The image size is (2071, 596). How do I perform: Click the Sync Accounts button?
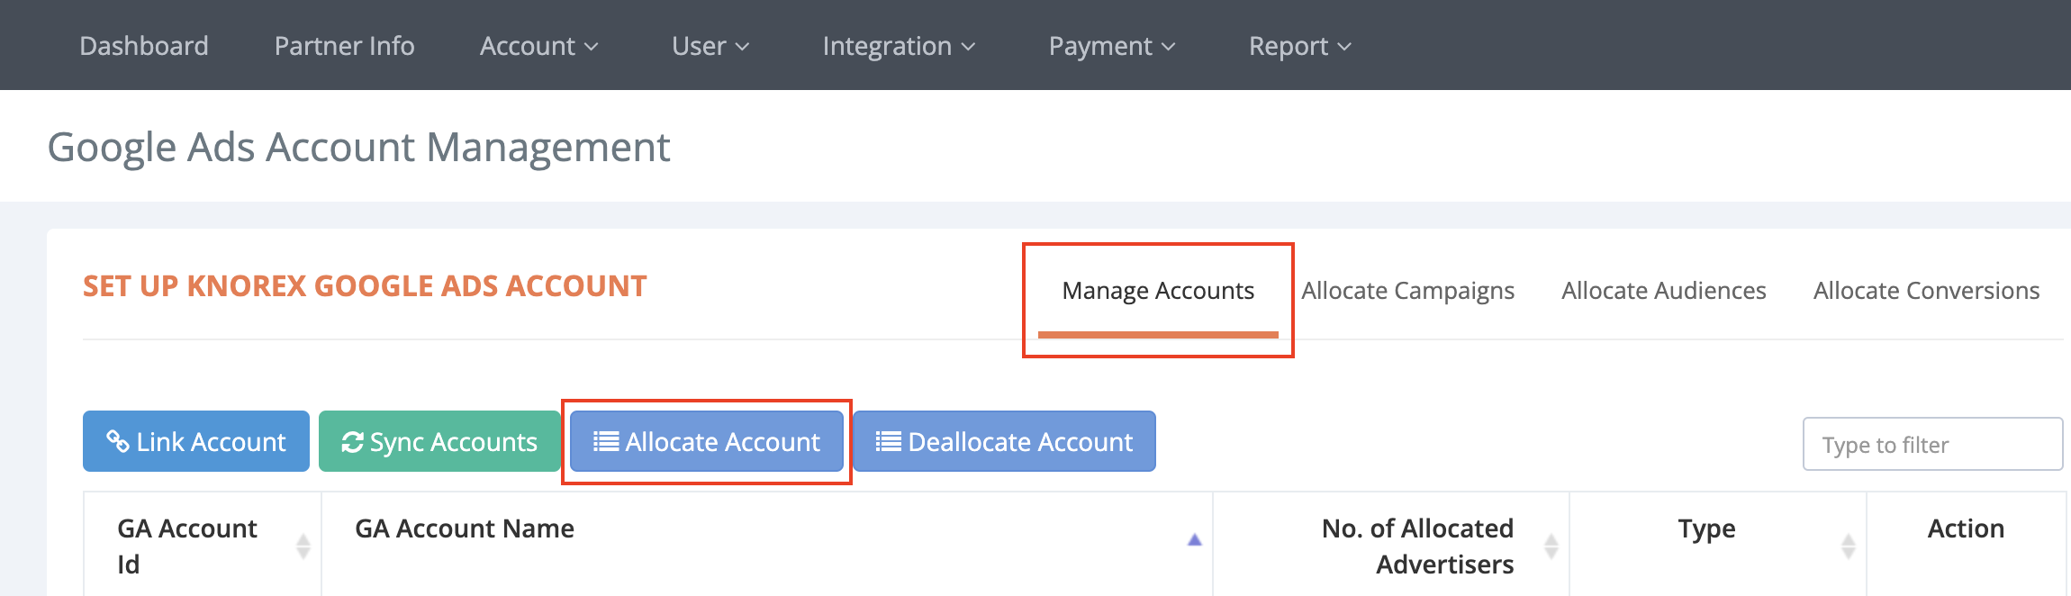tap(439, 441)
